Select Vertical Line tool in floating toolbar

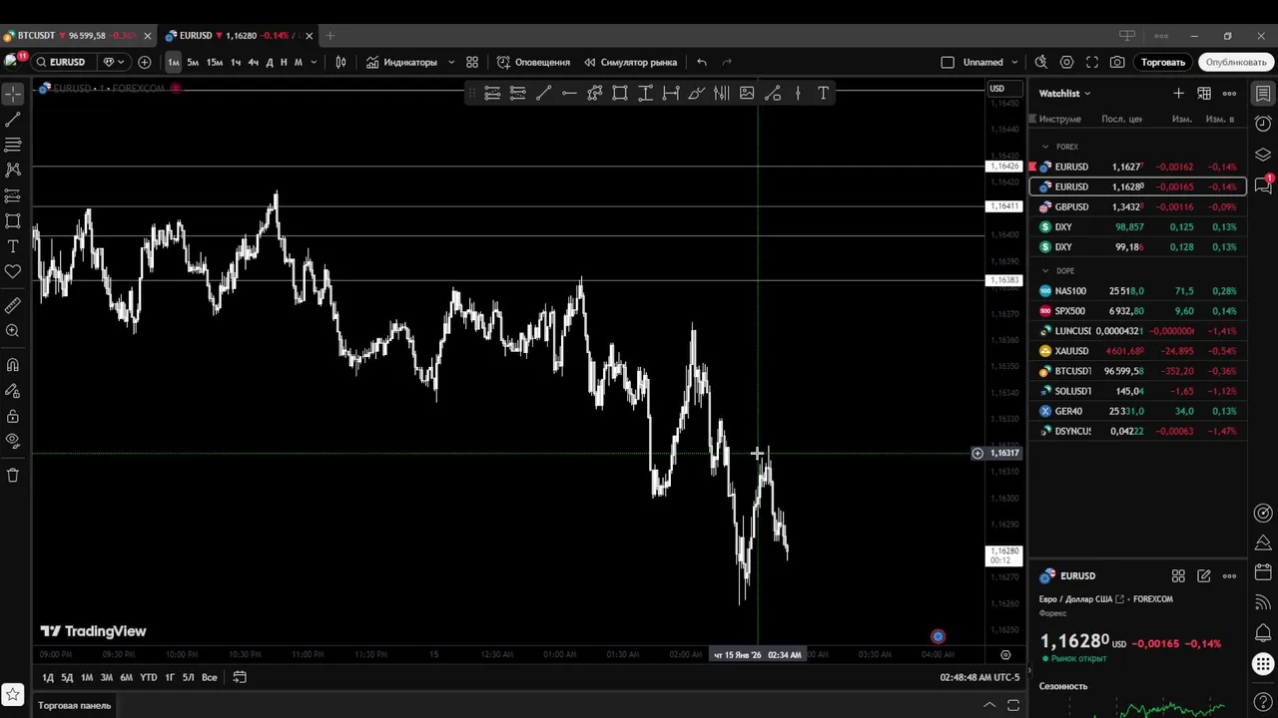coord(798,93)
